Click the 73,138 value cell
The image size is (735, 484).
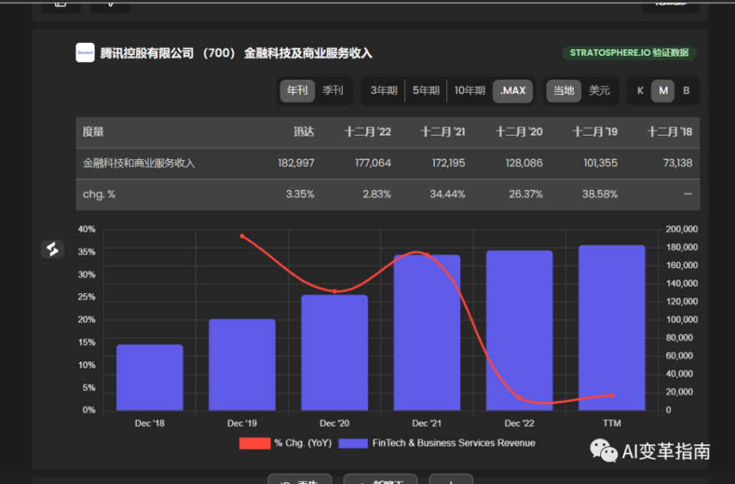coord(678,163)
